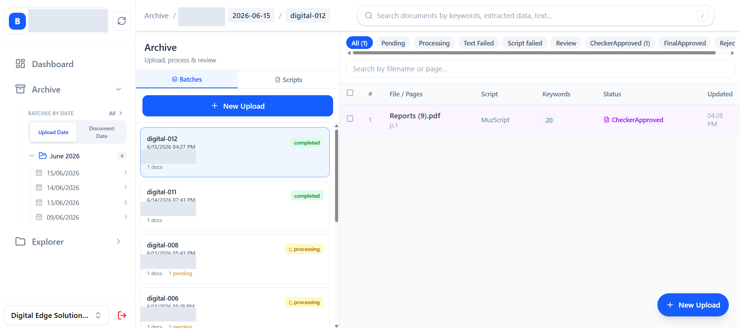
Task: Click the Dashboard grid icon
Action: (20, 64)
